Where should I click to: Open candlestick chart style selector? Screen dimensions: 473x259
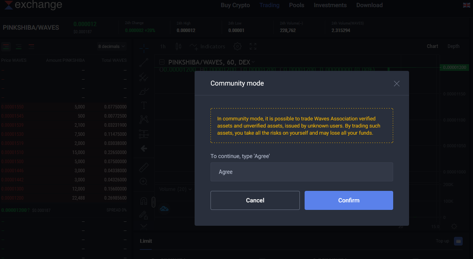coord(178,46)
